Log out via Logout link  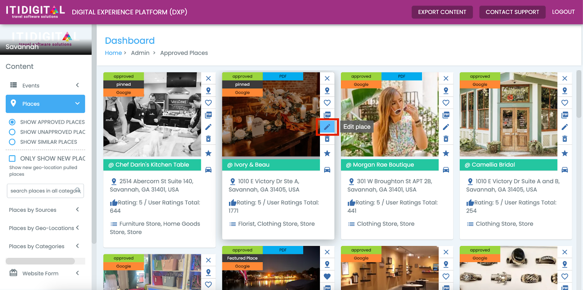click(563, 12)
